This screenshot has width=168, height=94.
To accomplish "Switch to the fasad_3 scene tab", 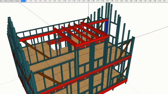I will (12, 1).
